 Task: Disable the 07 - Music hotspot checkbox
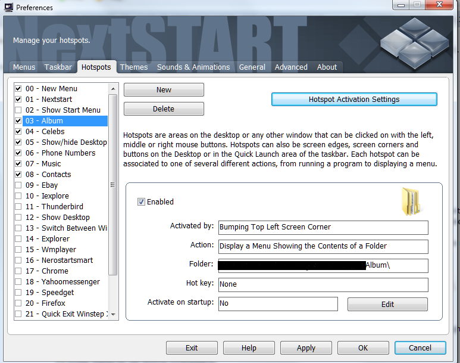click(x=18, y=164)
